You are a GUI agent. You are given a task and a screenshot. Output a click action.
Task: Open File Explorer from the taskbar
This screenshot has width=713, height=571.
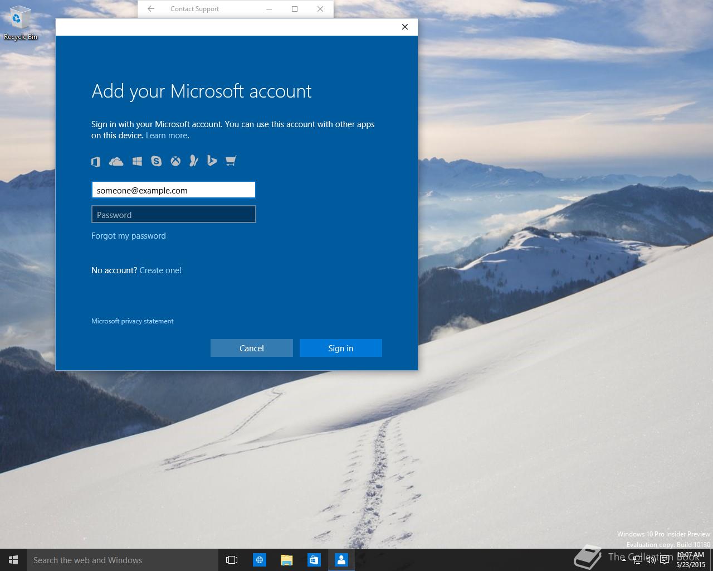287,560
